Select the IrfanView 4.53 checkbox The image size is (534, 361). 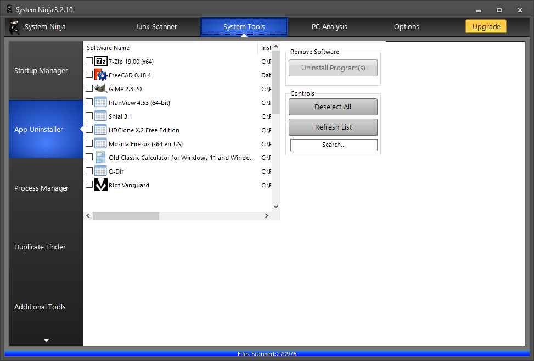[89, 102]
